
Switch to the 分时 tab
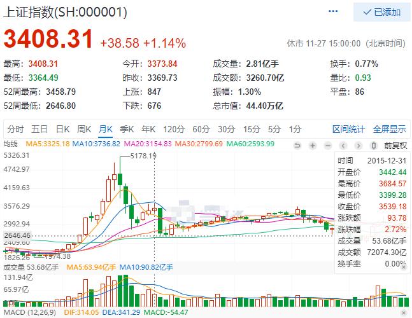pos(15,129)
